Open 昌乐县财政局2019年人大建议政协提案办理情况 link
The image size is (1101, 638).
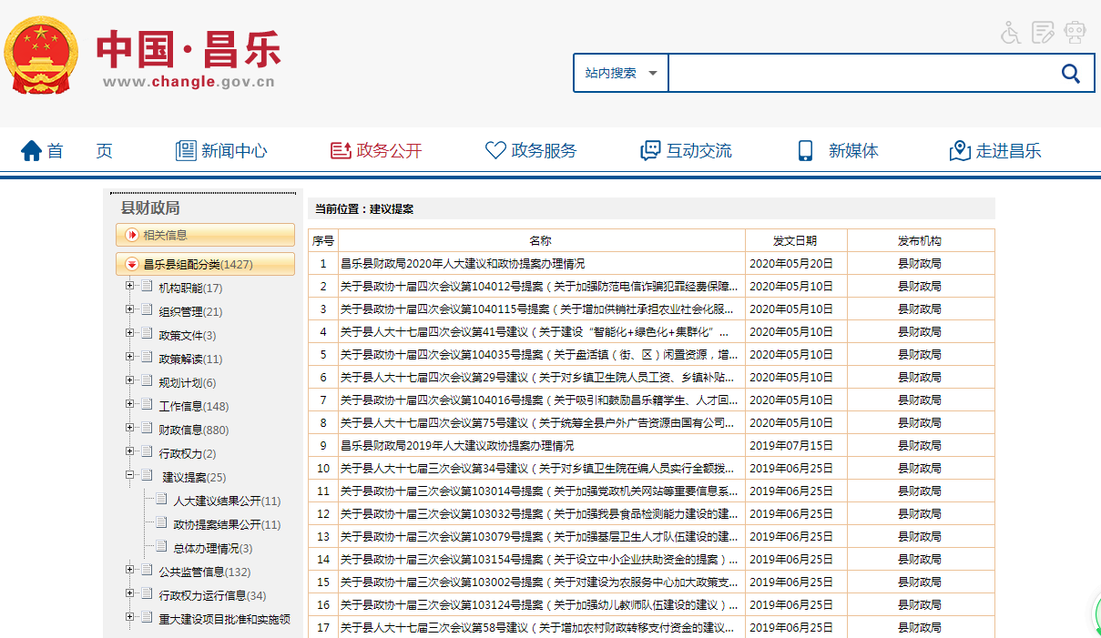tap(457, 446)
